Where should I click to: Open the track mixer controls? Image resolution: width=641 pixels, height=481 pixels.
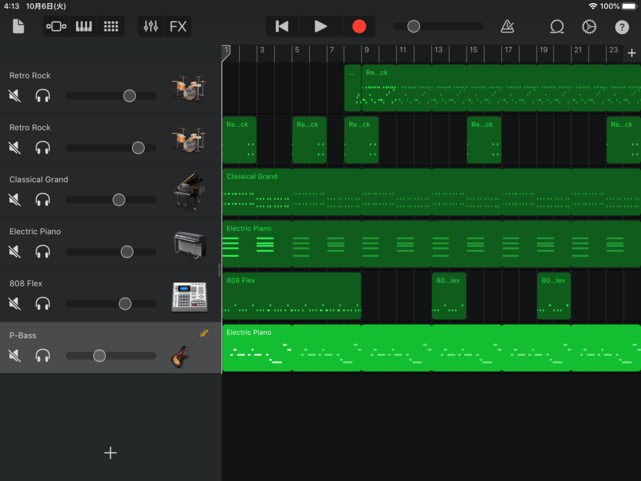click(x=151, y=26)
